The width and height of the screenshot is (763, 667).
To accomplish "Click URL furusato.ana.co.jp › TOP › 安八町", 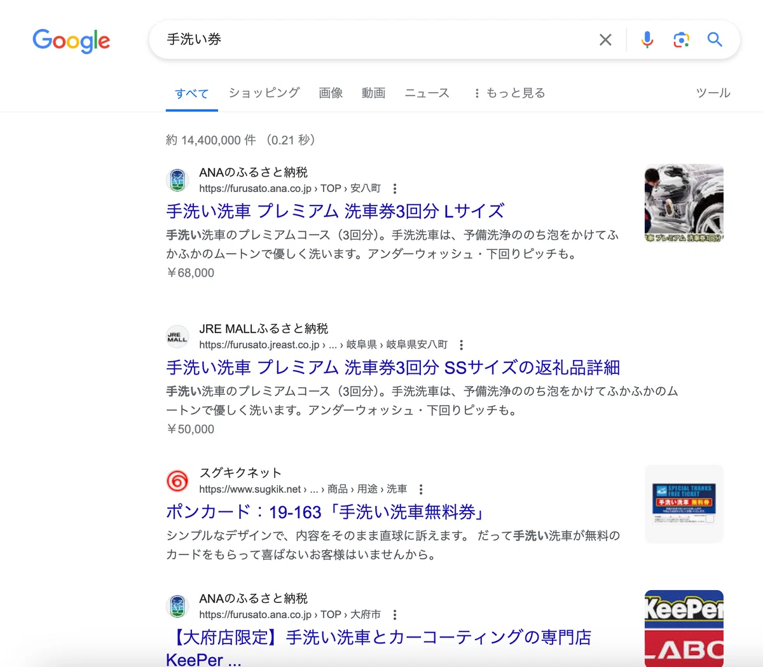I will tap(290, 189).
